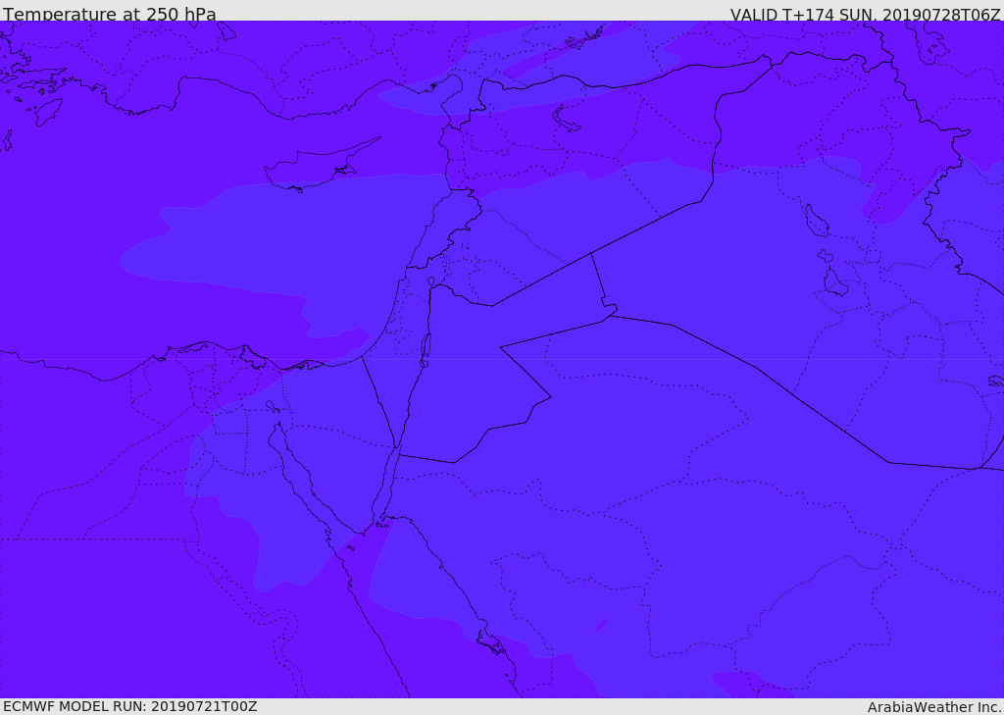
Task: Click the 'Temperature at 250 hPa' title
Action: click(x=110, y=14)
